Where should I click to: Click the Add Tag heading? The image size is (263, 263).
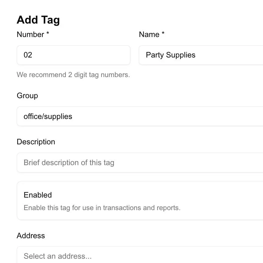click(38, 20)
